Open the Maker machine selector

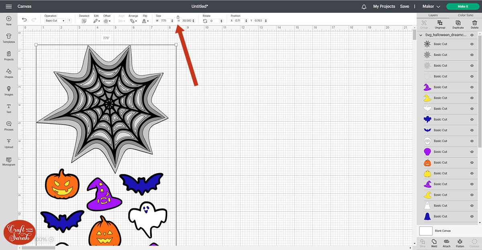click(431, 6)
